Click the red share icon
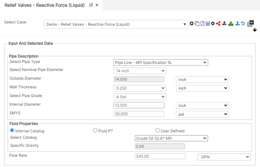Screen dimensions: 260x167 (218, 23)
